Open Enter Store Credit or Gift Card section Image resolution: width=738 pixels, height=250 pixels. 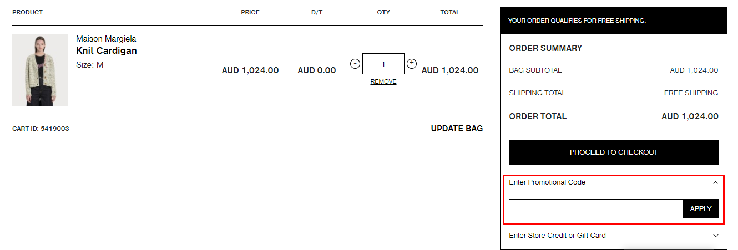click(x=557, y=236)
